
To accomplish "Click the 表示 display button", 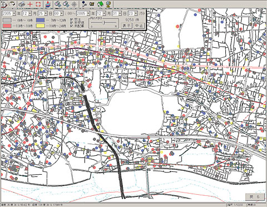I will [x=127, y=26].
